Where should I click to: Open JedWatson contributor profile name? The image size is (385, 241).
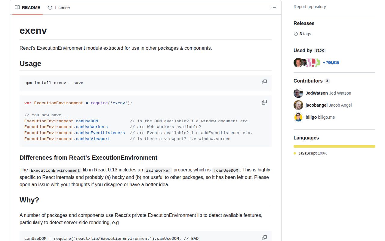[x=317, y=93]
